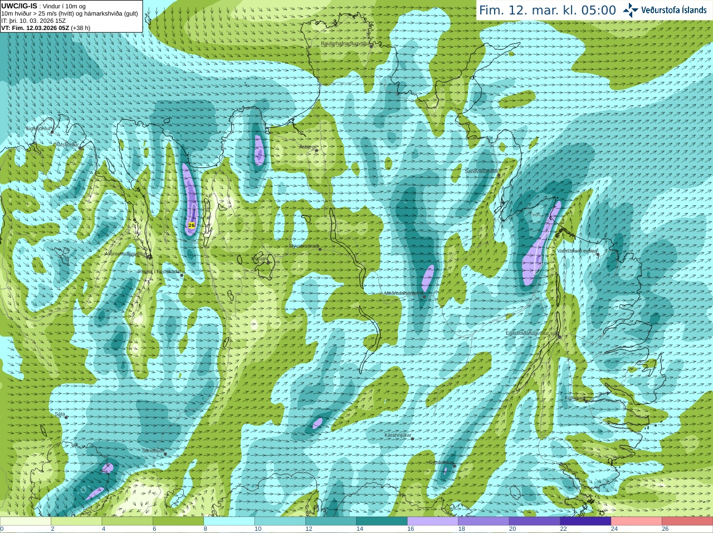This screenshot has height=533, width=713.
Task: Click the yellow 26 gust marker
Action: [192, 225]
